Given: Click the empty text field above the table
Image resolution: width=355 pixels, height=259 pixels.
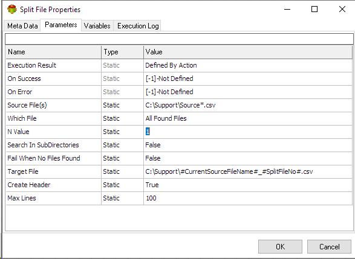Looking at the screenshot, I should click(179, 39).
